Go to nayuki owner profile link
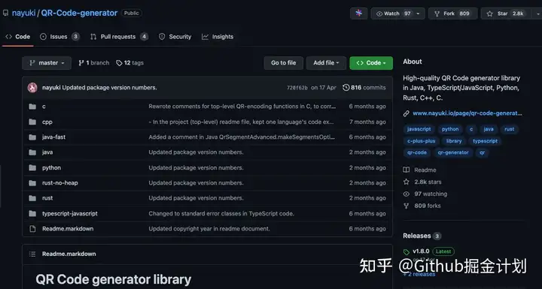This screenshot has height=289, width=542. click(x=23, y=13)
